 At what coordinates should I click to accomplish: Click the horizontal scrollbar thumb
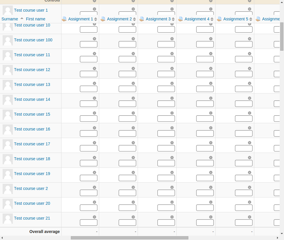[129, 238]
